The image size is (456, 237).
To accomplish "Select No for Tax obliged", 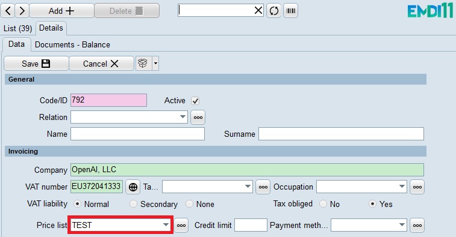I will (x=323, y=204).
